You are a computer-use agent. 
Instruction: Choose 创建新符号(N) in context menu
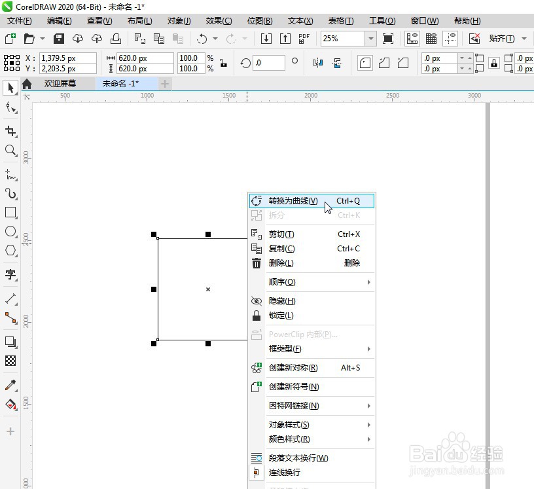click(312, 387)
